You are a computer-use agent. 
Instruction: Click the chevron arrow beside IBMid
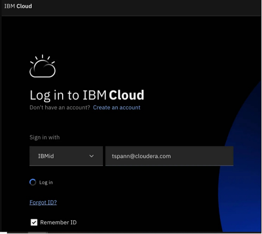[x=92, y=156]
